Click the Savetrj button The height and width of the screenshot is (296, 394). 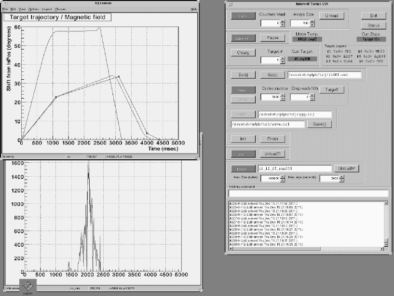pos(320,124)
